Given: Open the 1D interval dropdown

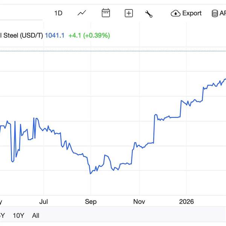Looking at the screenshot, I should 58,13.
